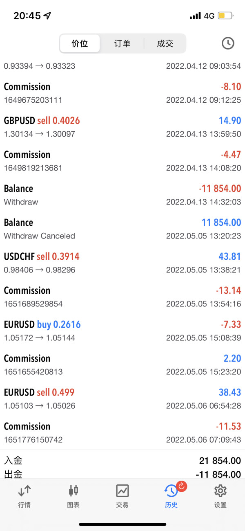Switch to the 成交 segment
The width and height of the screenshot is (245, 531).
click(x=165, y=44)
